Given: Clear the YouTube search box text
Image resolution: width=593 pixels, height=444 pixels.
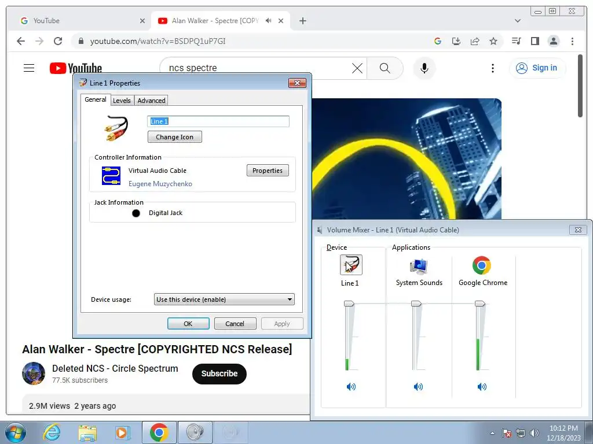Looking at the screenshot, I should click(357, 68).
